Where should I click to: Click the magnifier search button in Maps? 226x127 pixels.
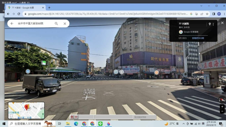coord(56,24)
